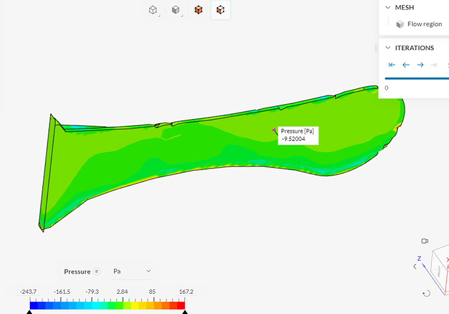This screenshot has height=314, width=449.
Task: Click the -243.7 legend minimum value
Action: click(x=28, y=292)
